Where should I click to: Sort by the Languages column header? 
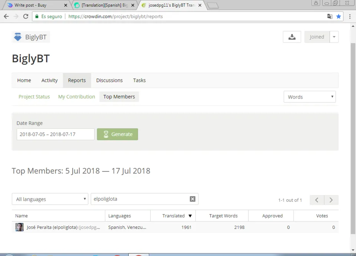tap(128, 216)
